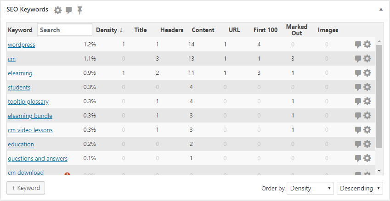The image size is (390, 201).
Task: Open settings gear for wordpress keyword row
Action: coord(367,45)
